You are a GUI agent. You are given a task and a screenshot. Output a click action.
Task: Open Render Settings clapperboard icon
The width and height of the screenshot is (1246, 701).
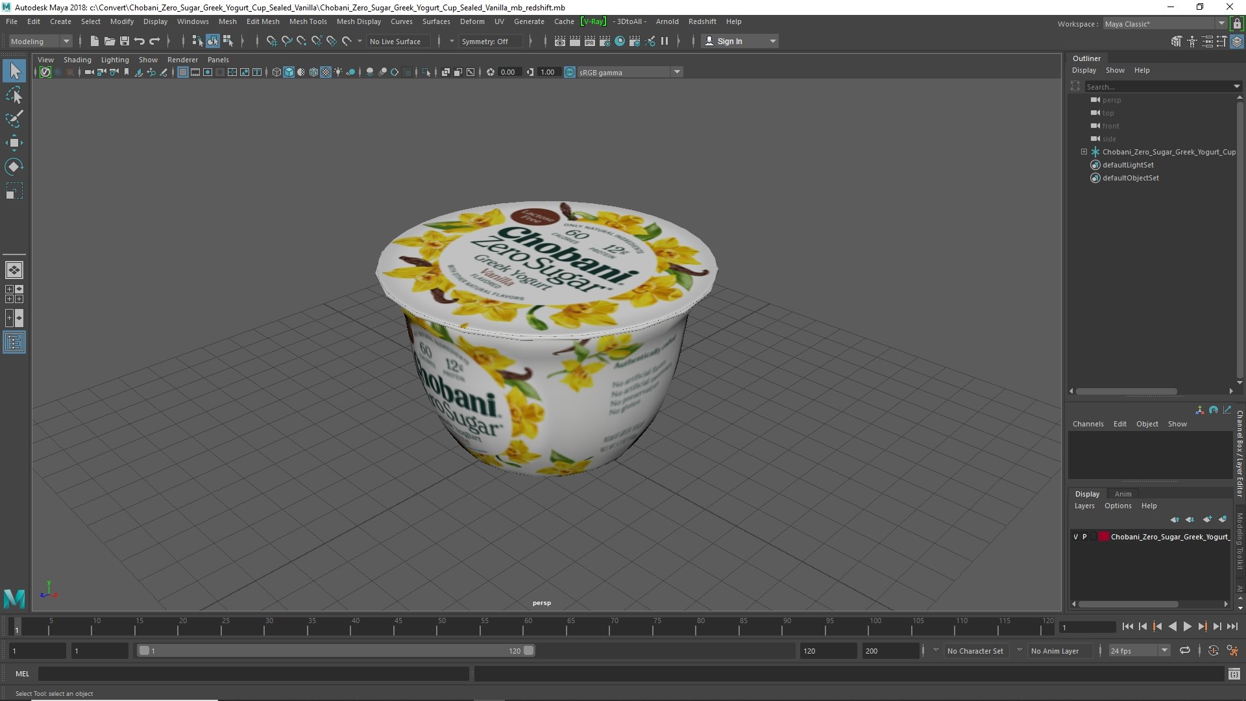[x=605, y=41]
